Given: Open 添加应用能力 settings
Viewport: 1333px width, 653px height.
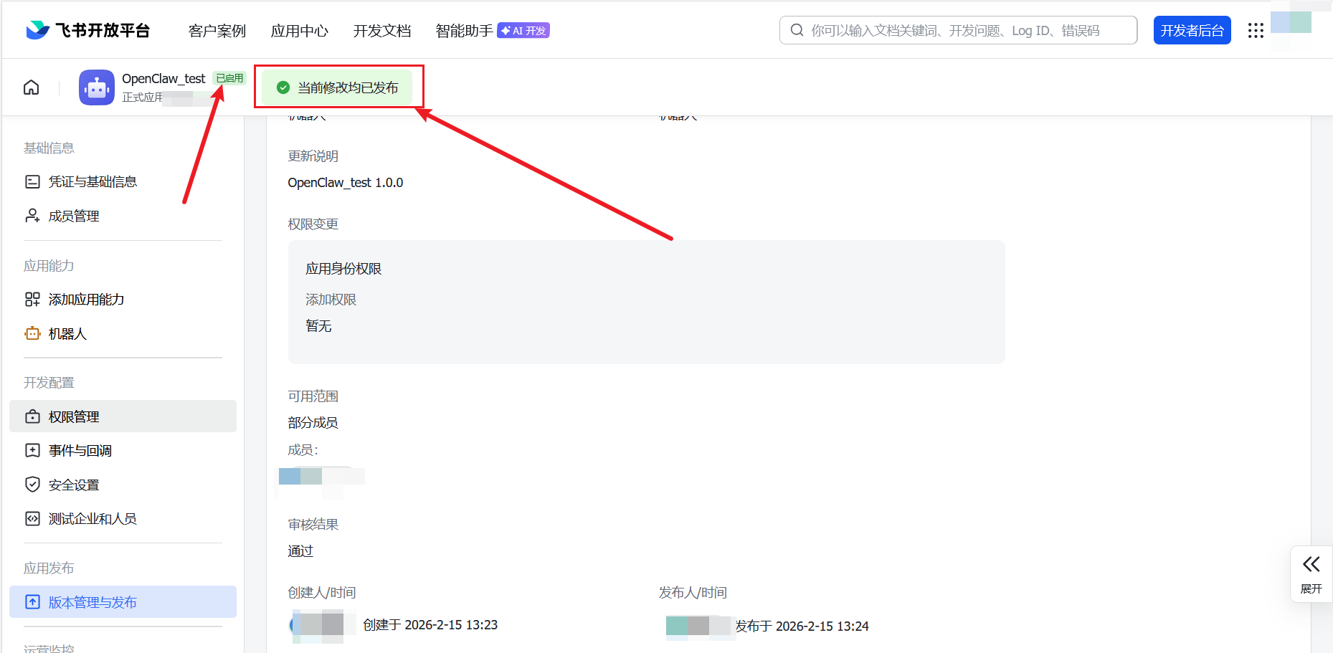Looking at the screenshot, I should click(x=86, y=299).
